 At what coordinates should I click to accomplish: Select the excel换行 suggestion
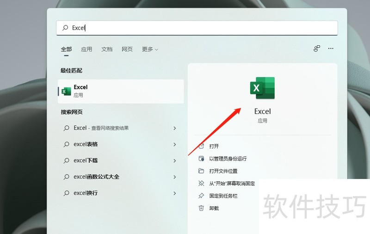pos(121,193)
